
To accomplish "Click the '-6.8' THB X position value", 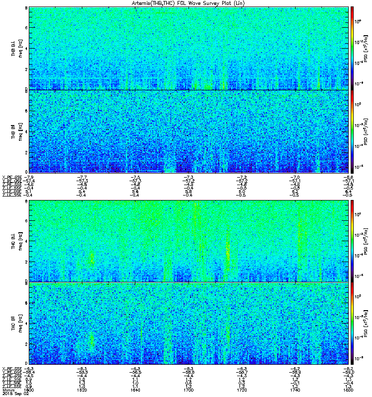I will coord(349,177).
